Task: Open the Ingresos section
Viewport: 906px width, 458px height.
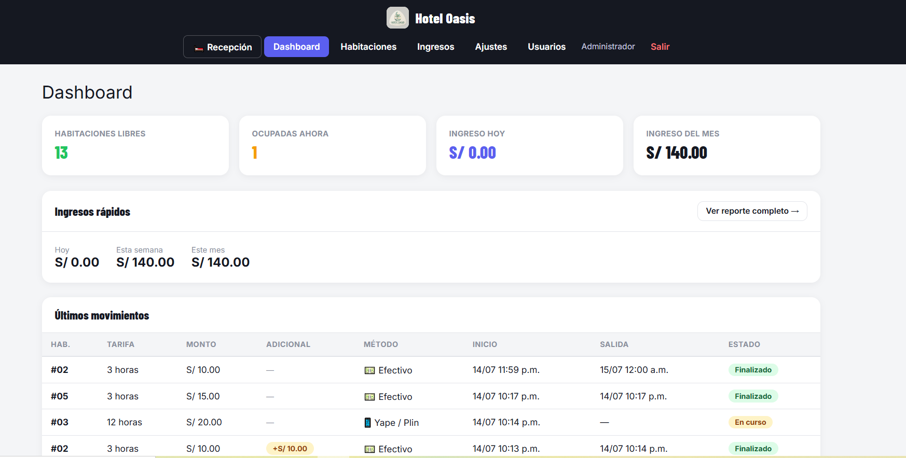Action: (x=436, y=47)
